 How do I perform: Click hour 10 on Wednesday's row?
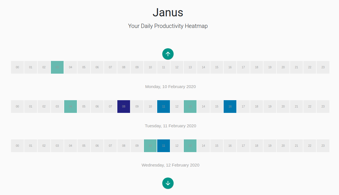(x=150, y=146)
